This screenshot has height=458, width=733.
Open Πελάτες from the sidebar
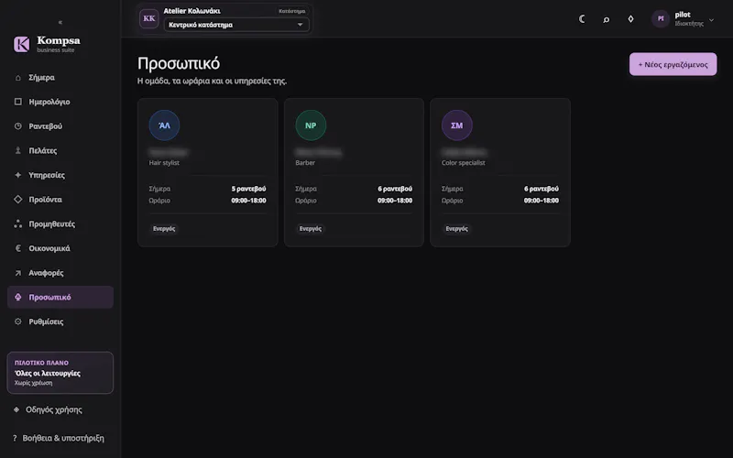coord(60,150)
